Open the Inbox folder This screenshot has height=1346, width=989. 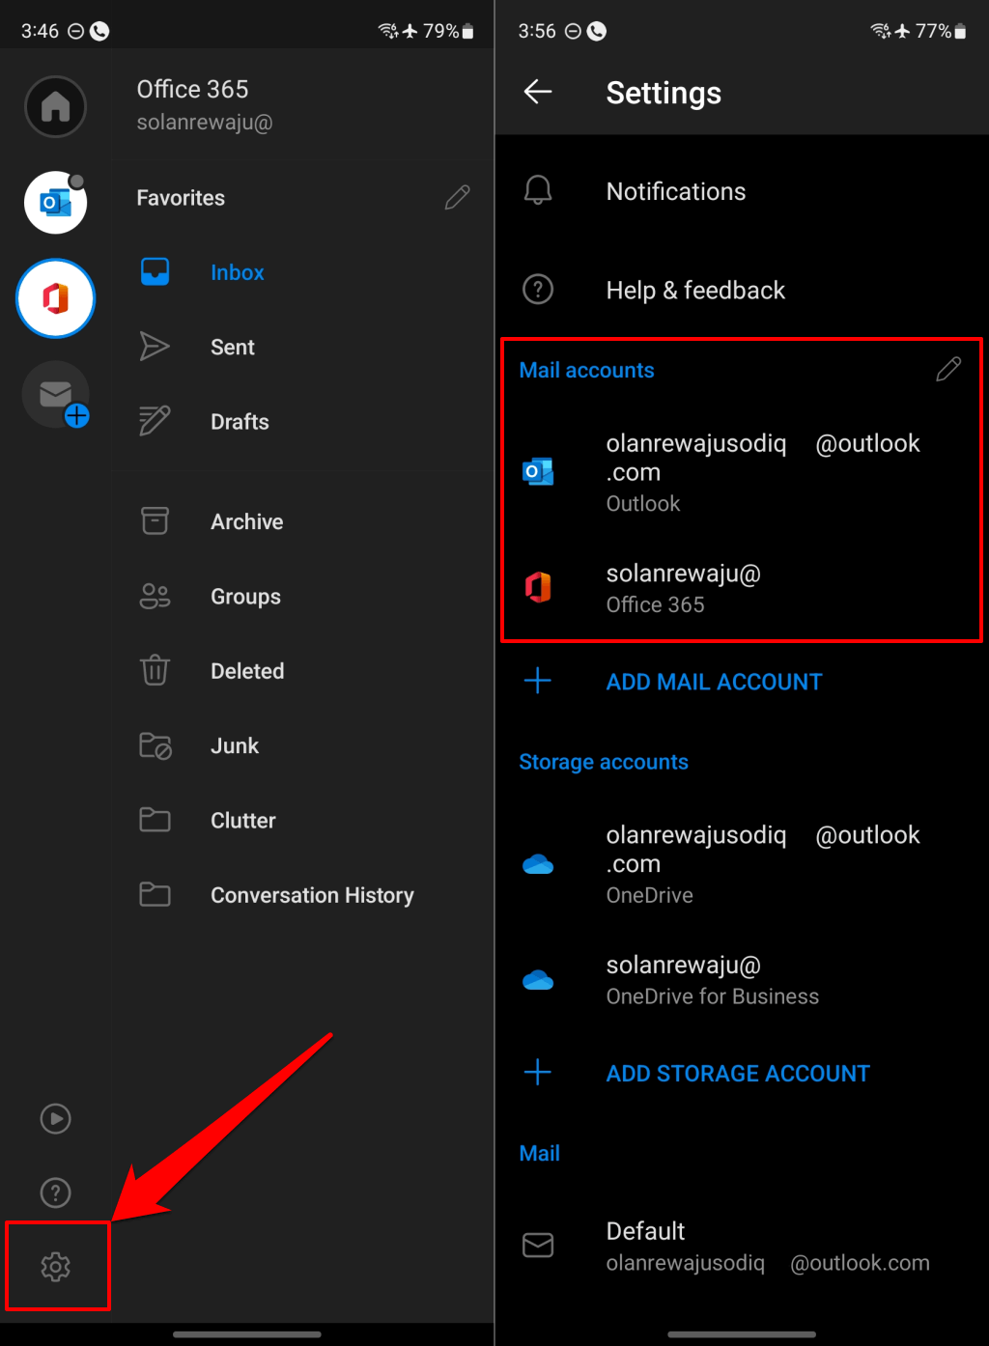pos(303,272)
